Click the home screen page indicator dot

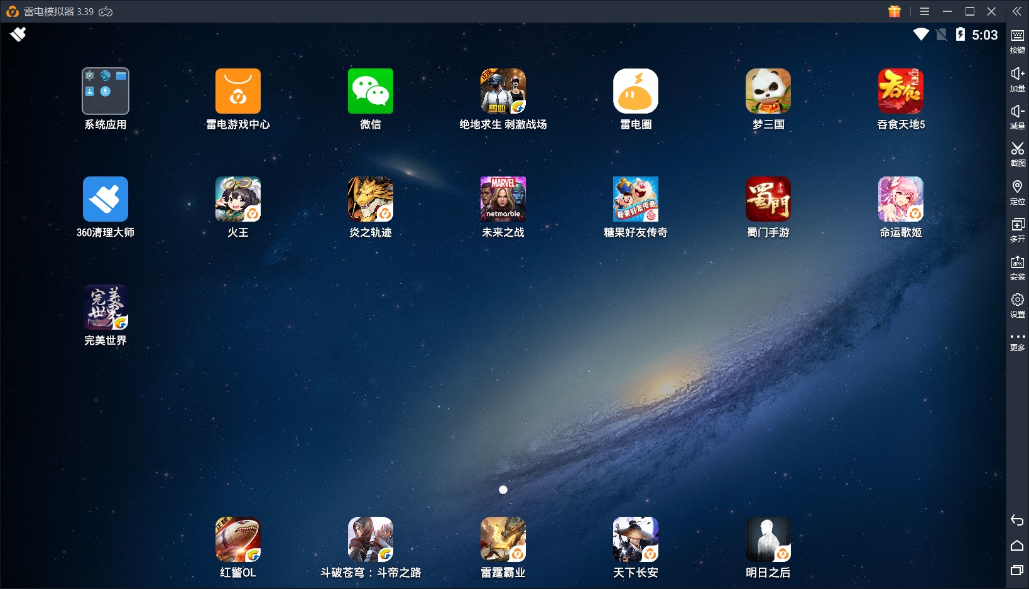pos(503,490)
